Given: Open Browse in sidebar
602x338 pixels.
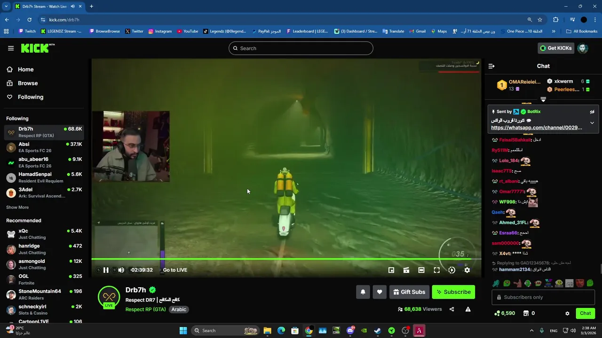Looking at the screenshot, I should [28, 83].
